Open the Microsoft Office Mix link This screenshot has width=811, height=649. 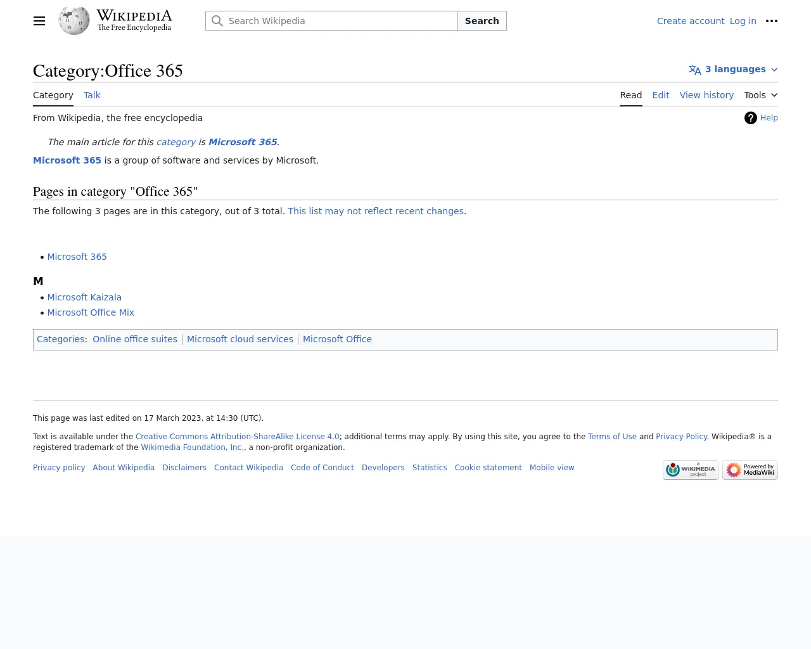coord(91,312)
